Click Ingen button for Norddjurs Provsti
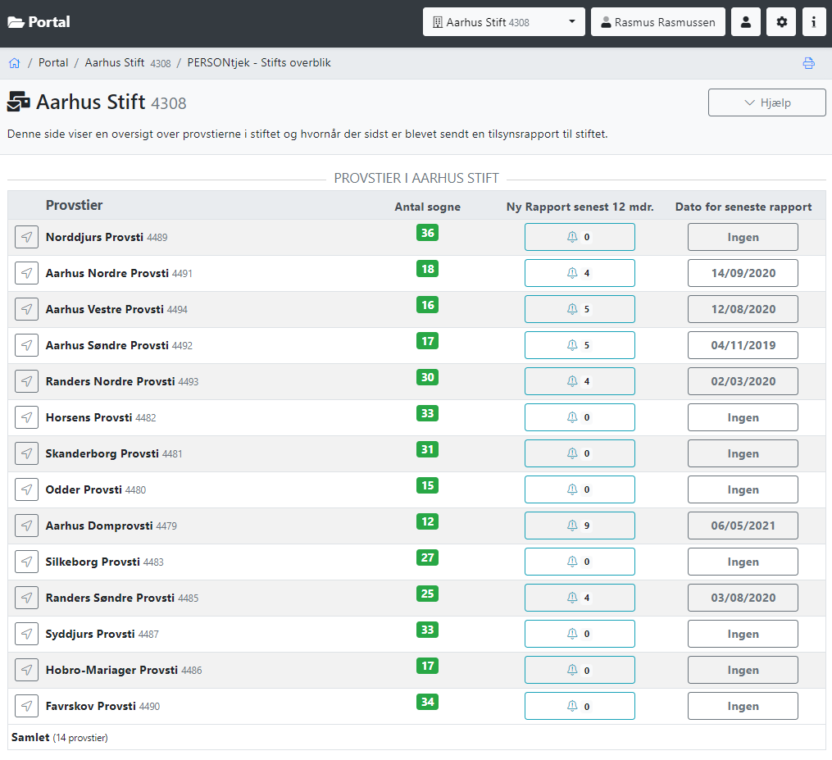 743,237
